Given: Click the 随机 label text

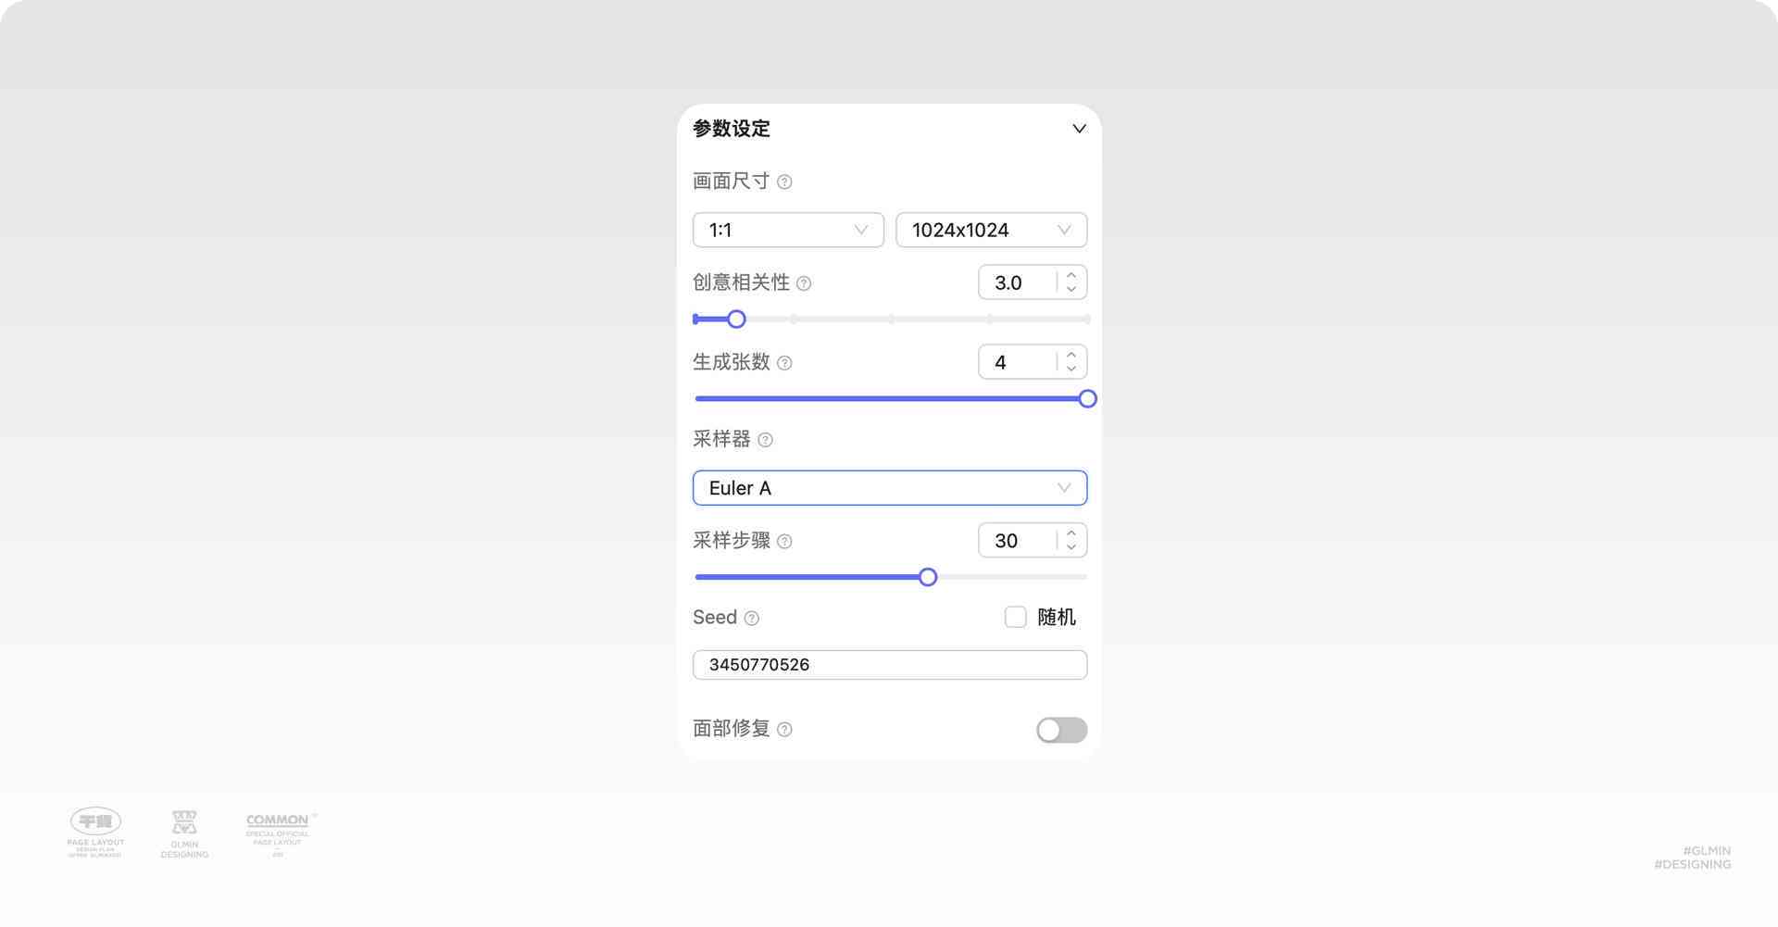Looking at the screenshot, I should coord(1057,617).
